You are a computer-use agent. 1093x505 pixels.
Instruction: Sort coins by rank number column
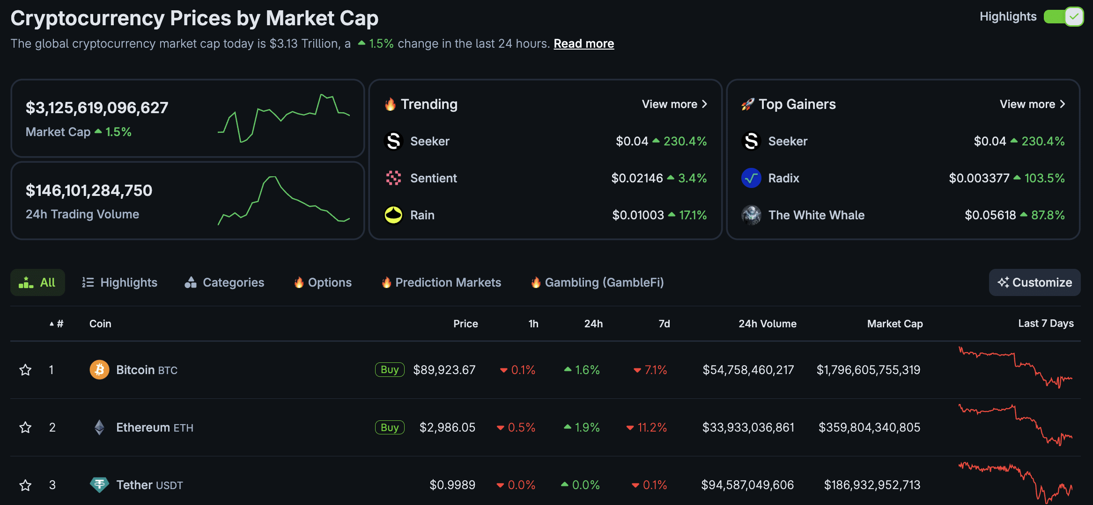click(x=57, y=324)
